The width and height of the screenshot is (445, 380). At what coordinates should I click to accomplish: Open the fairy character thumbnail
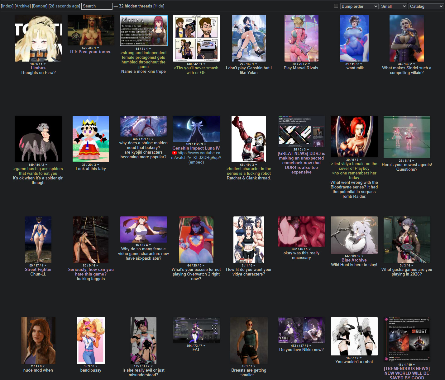(x=91, y=139)
